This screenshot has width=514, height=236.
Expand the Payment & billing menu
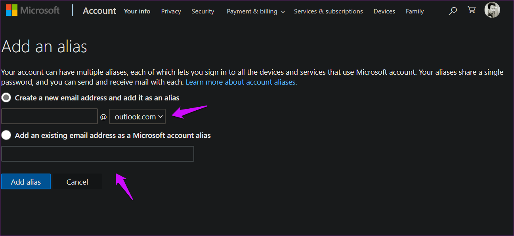(255, 11)
